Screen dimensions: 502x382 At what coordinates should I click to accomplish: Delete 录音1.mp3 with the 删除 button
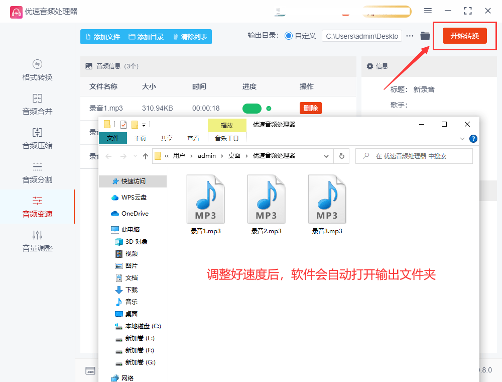coord(311,109)
